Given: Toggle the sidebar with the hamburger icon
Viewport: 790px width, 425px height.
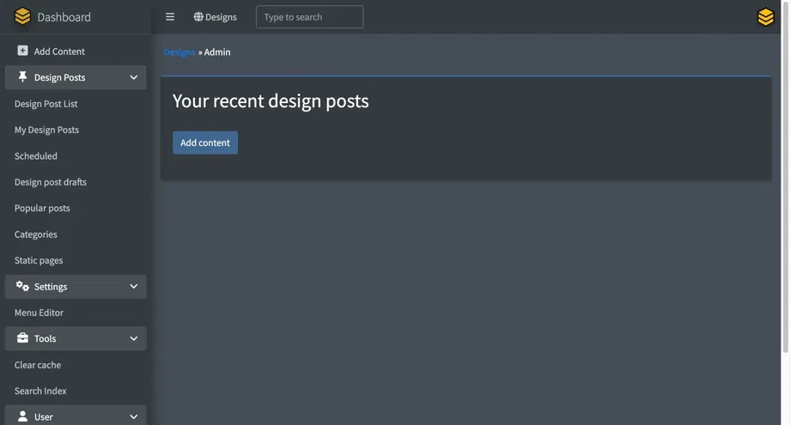Looking at the screenshot, I should coord(170,17).
